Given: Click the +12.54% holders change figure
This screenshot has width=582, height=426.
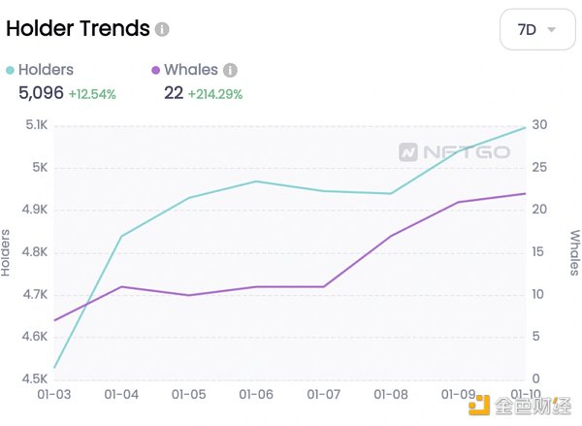Looking at the screenshot, I should [92, 95].
